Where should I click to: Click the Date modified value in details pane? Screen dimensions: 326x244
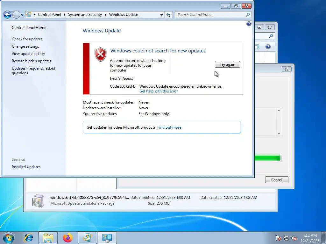[173, 198]
